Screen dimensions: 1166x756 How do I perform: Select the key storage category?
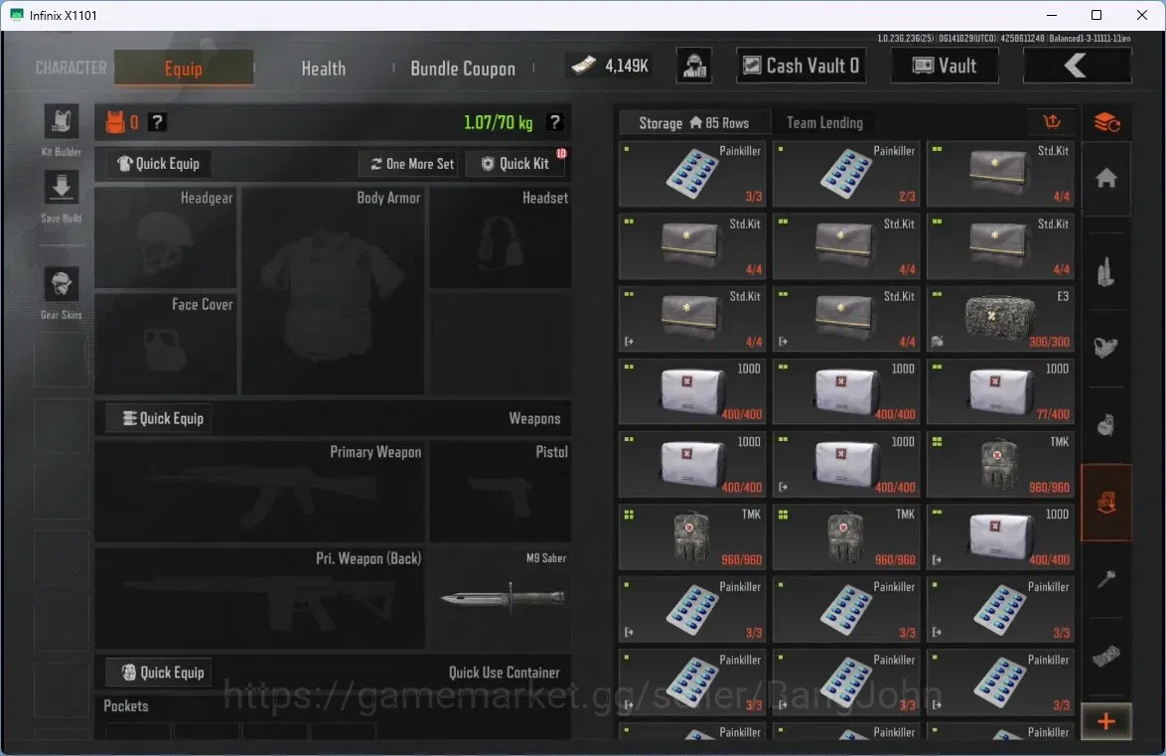click(1106, 579)
